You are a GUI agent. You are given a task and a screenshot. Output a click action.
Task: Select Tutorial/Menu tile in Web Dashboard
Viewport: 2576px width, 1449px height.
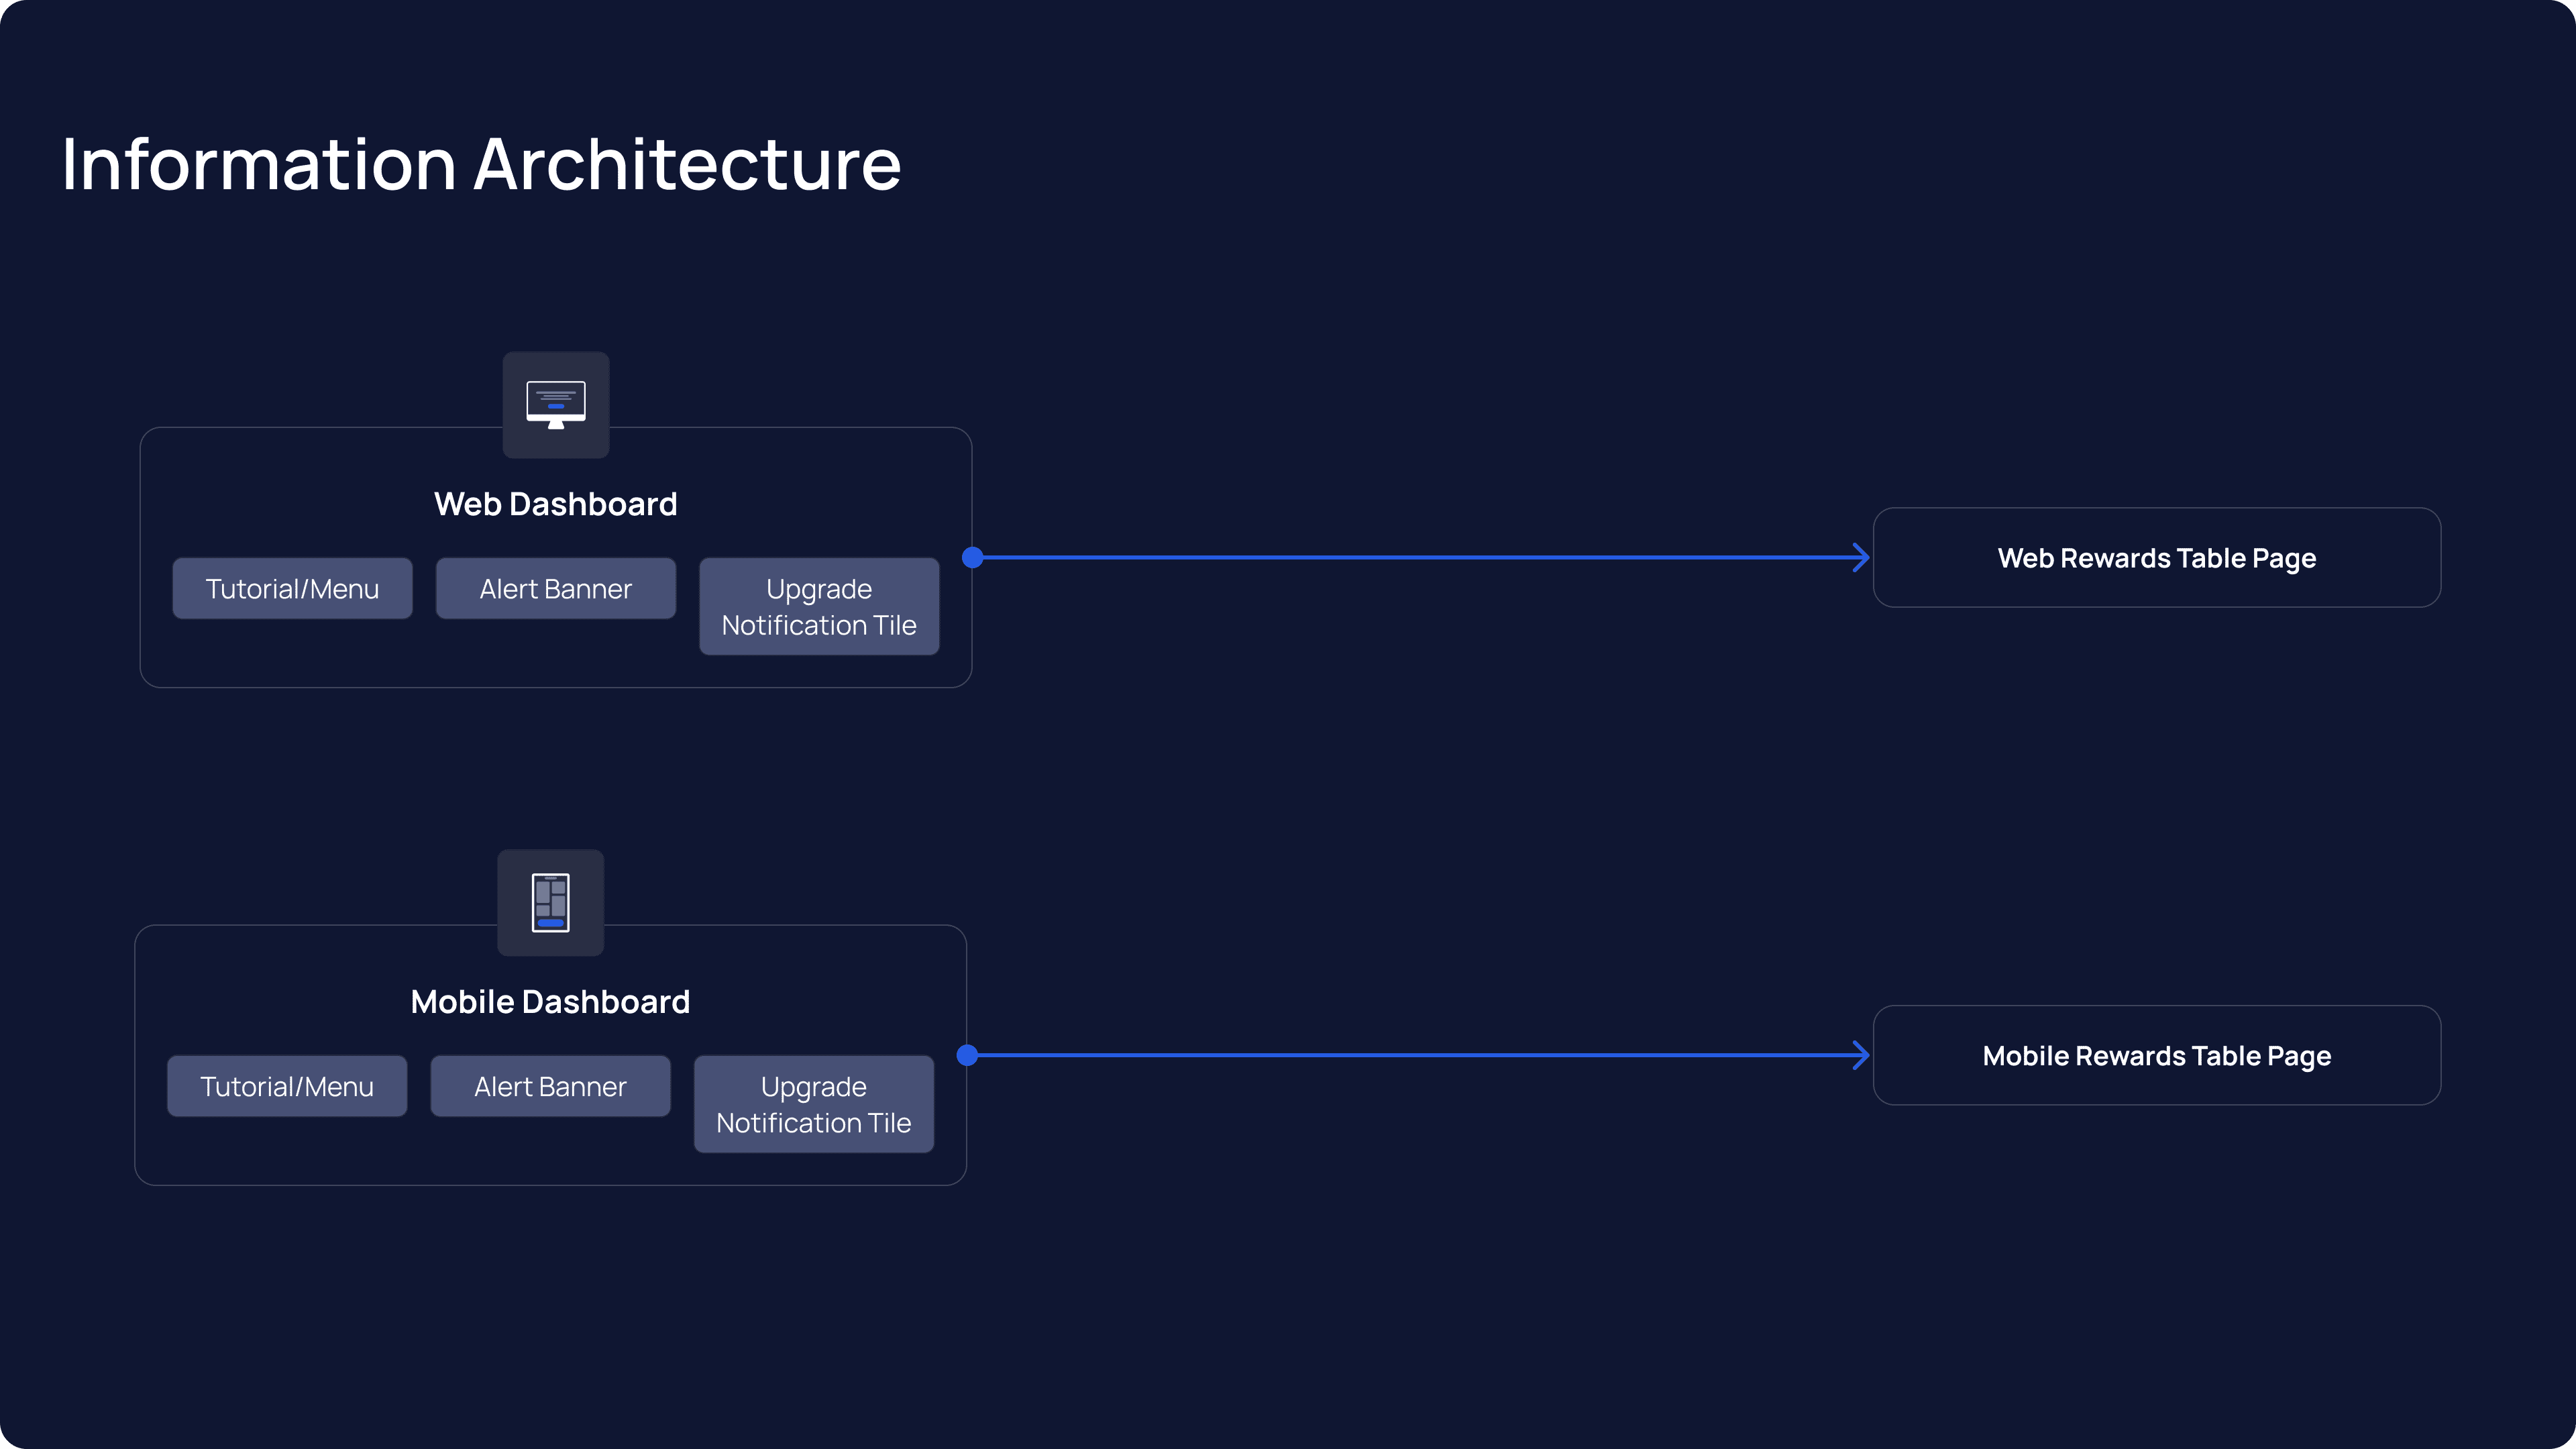pyautogui.click(x=292, y=588)
